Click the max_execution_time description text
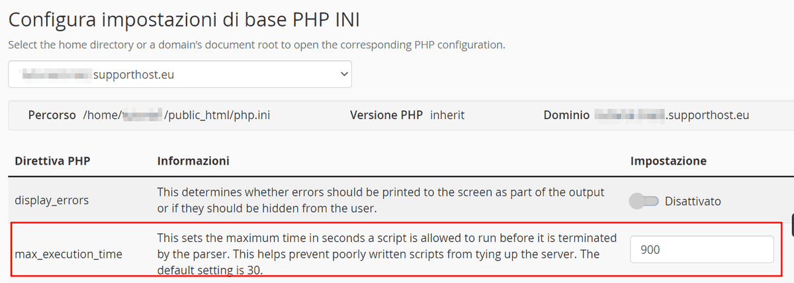 [x=387, y=253]
